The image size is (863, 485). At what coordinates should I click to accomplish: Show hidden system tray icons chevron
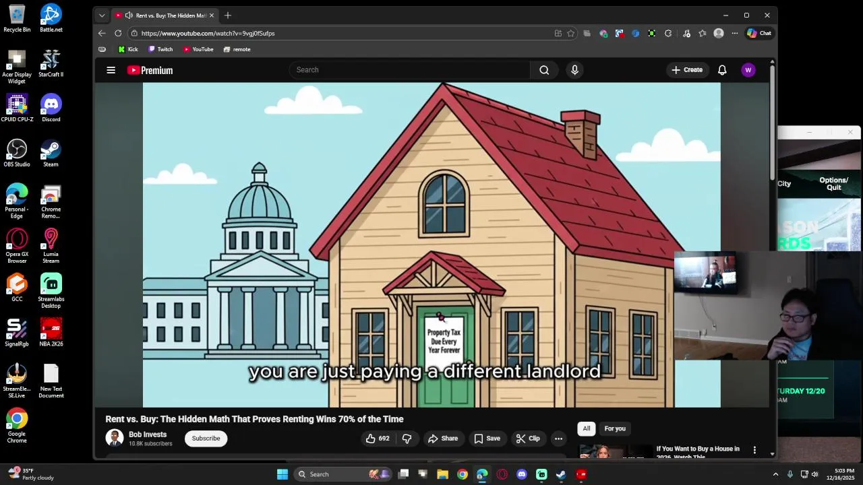click(x=775, y=474)
